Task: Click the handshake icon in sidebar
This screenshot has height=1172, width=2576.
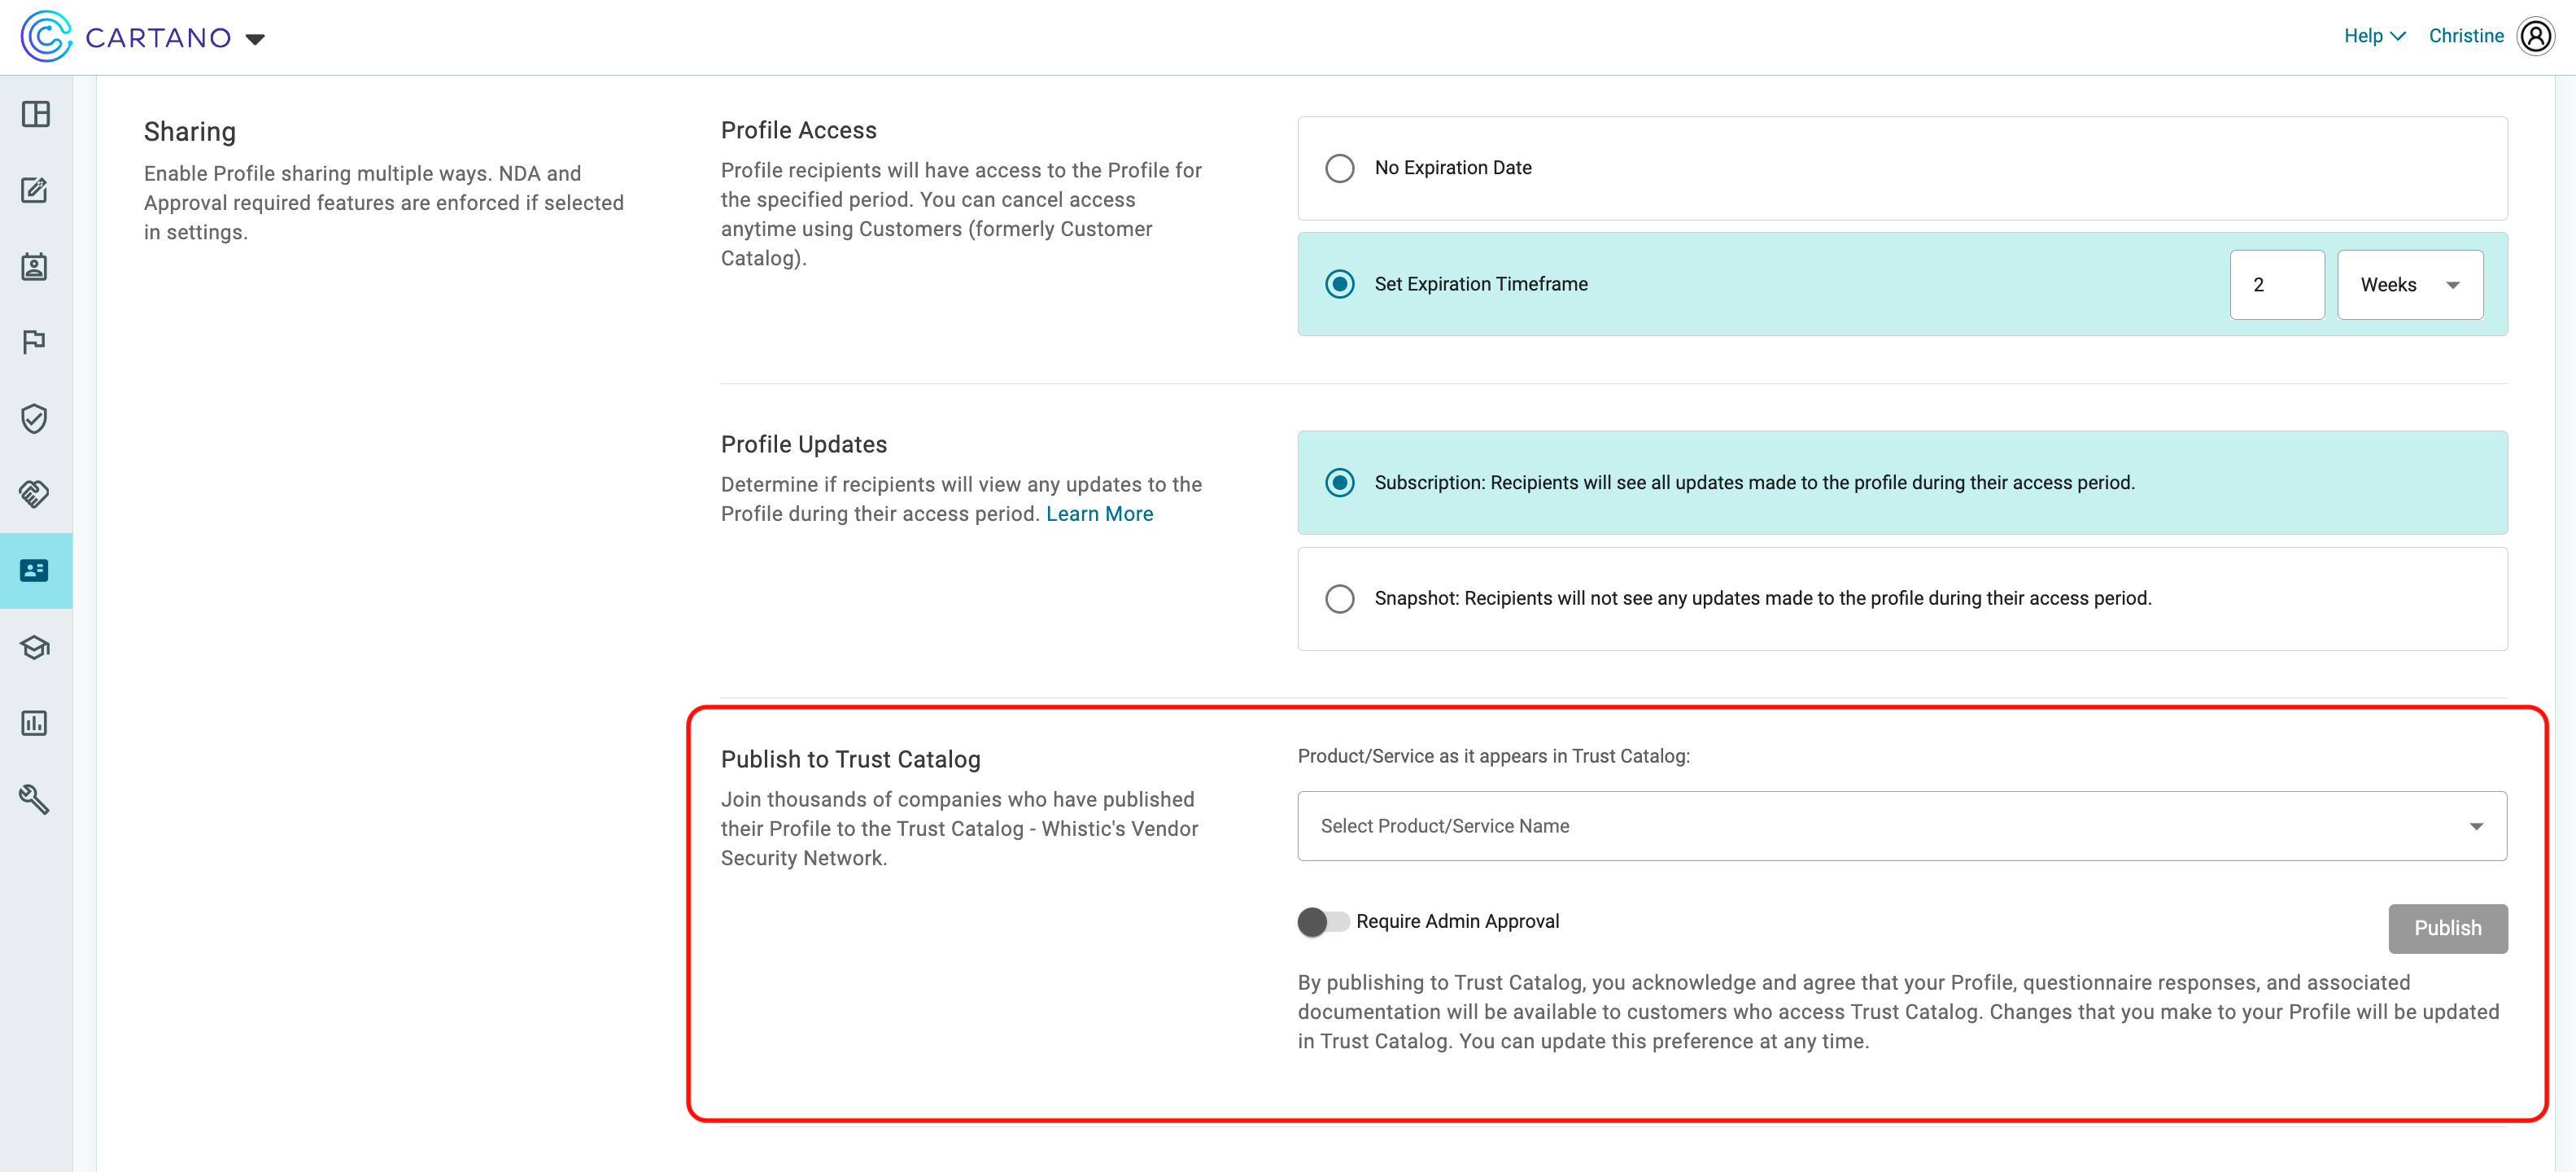Action: click(x=35, y=494)
